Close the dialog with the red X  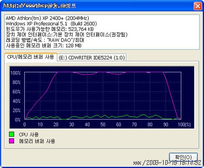198,6
